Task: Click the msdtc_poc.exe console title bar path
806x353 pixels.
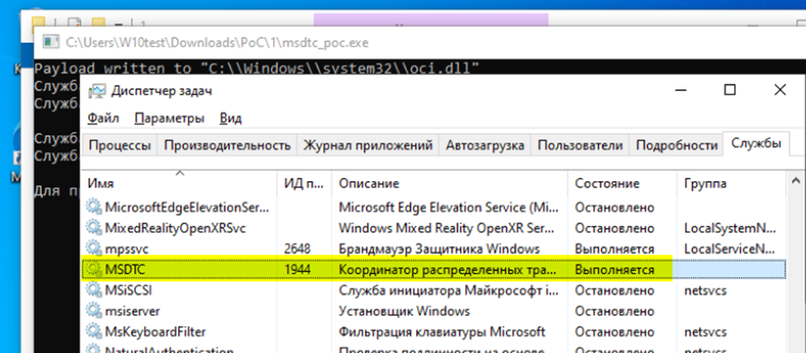Action: [217, 42]
